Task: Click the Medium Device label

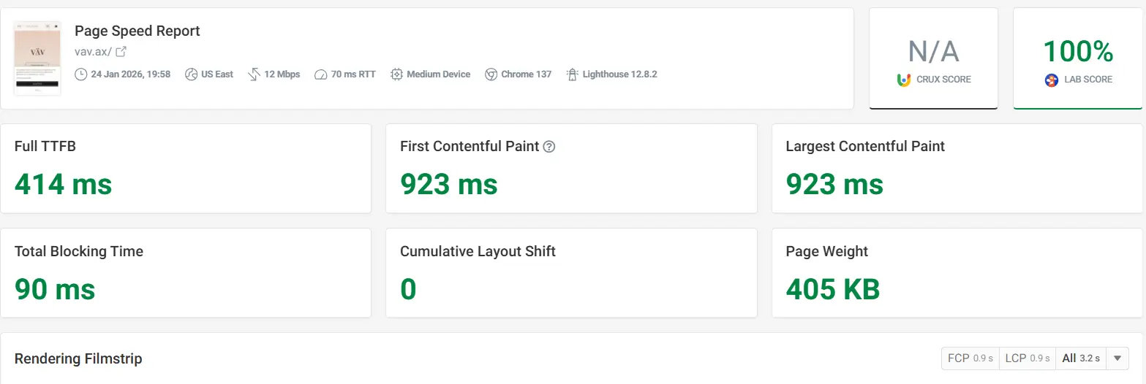Action: coord(439,74)
